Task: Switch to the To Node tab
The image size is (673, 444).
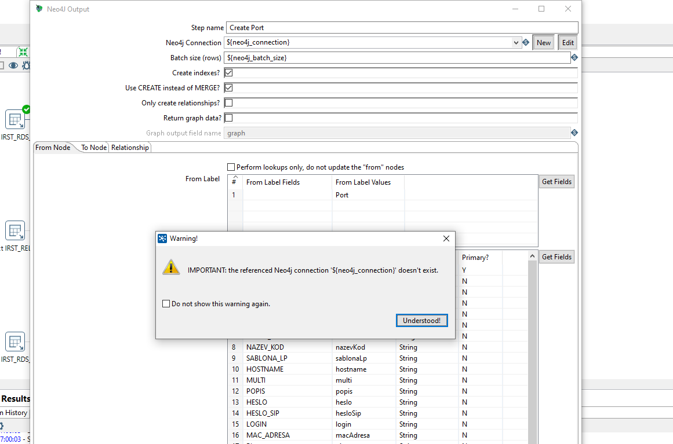Action: (93, 147)
